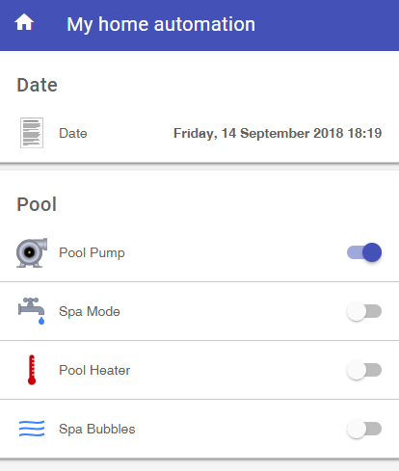
Task: Click the document icon beside Date
Action: [x=32, y=133]
